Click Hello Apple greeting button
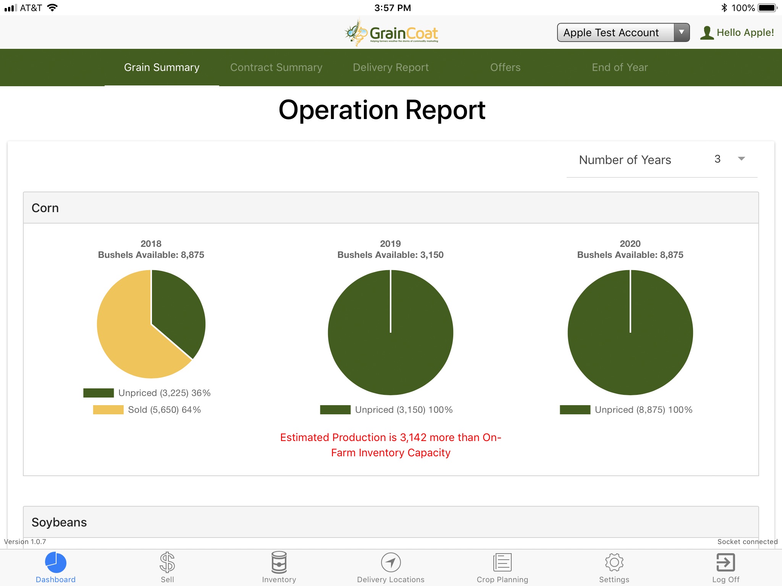Image resolution: width=782 pixels, height=586 pixels. 737,32
